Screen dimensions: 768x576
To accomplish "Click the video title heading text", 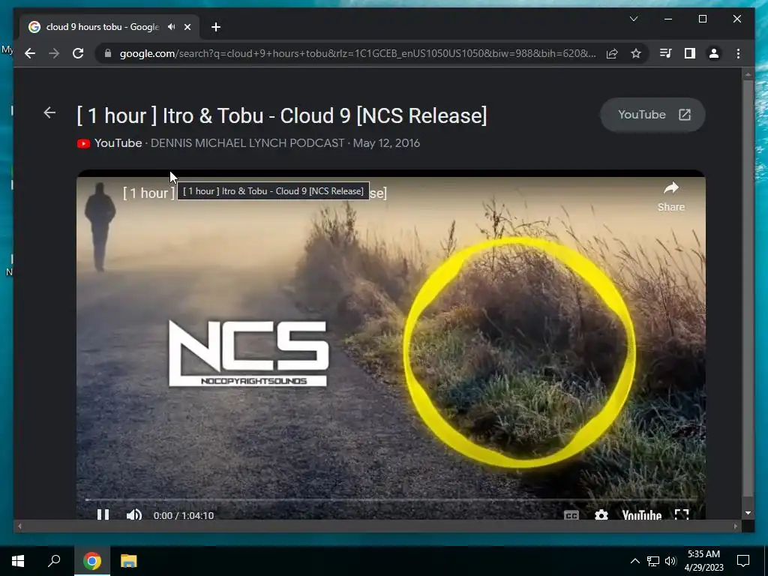I will [x=282, y=115].
